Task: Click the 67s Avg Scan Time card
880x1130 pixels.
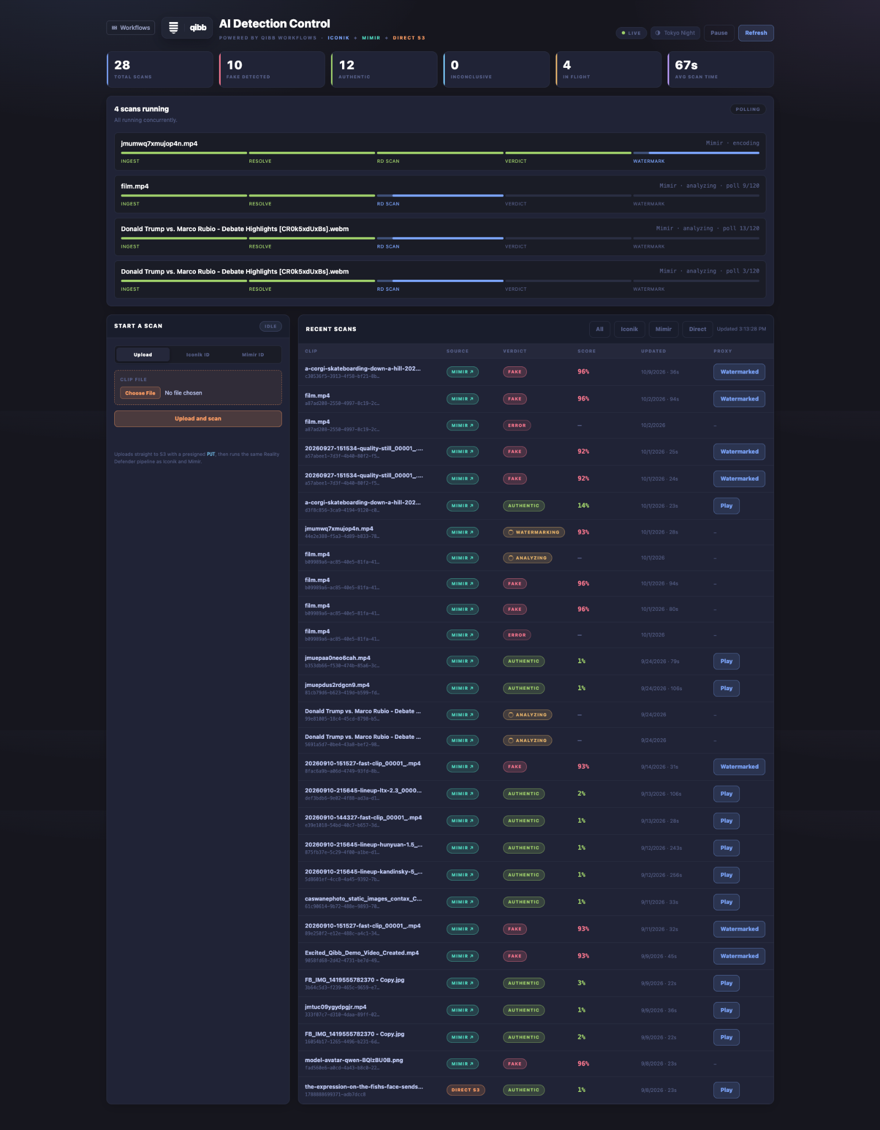Action: tap(721, 70)
